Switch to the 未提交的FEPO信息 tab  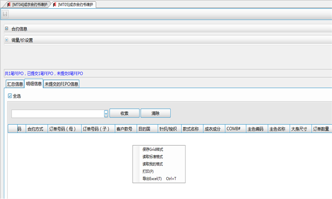[x=61, y=84]
